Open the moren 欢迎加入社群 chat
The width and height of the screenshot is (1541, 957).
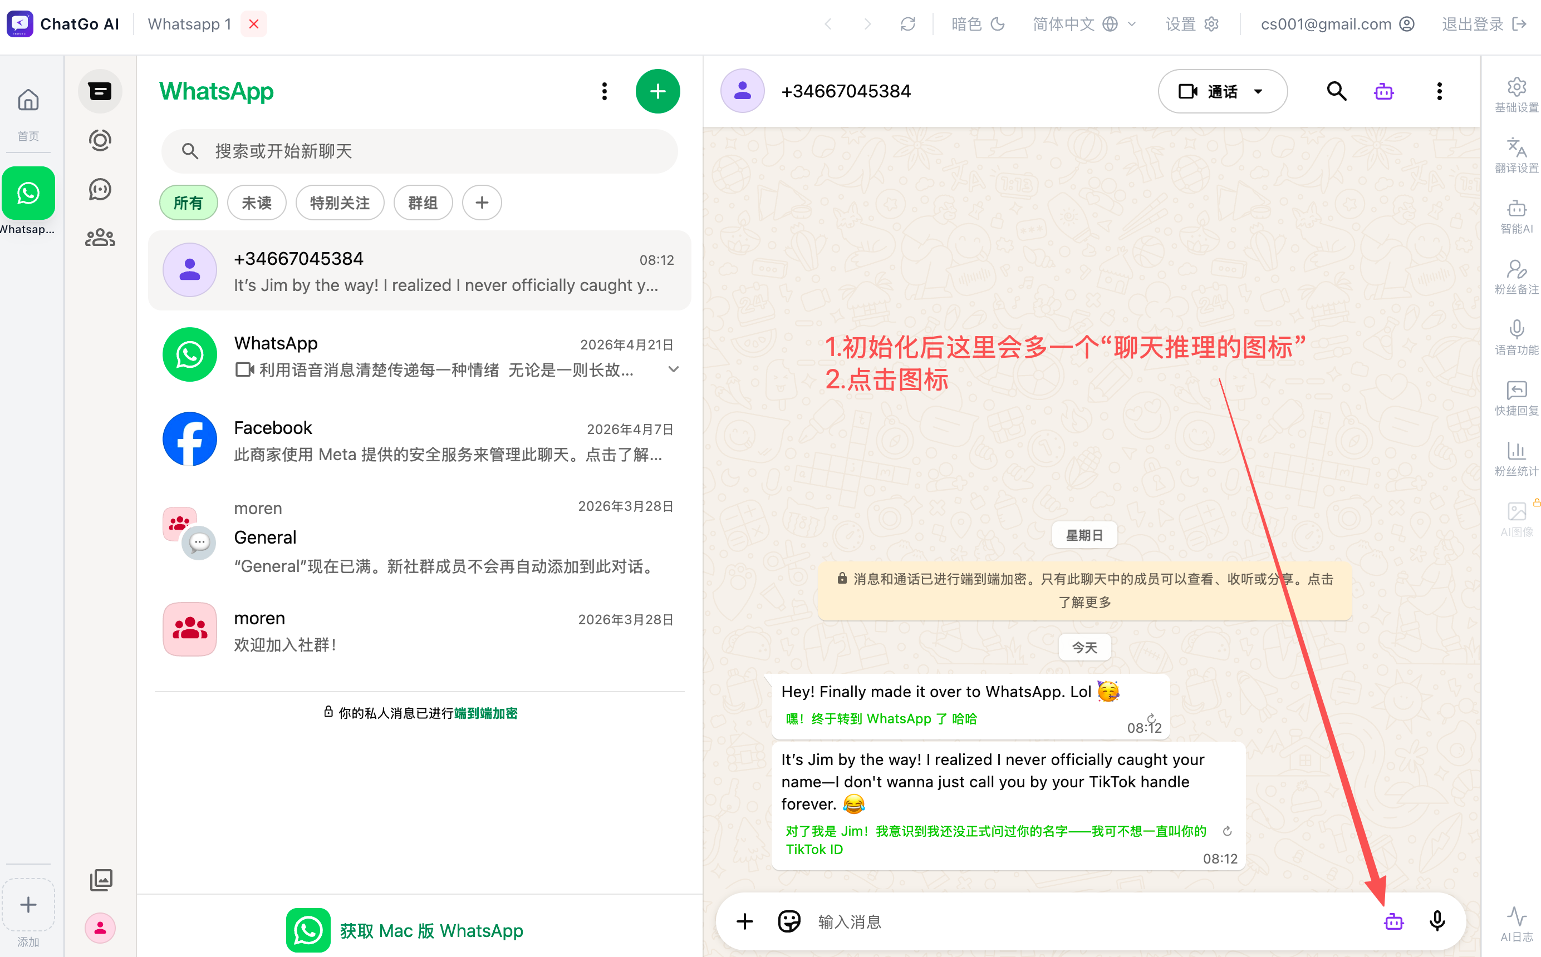tap(419, 630)
